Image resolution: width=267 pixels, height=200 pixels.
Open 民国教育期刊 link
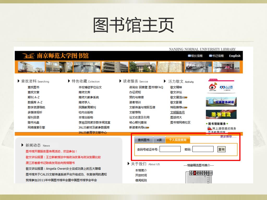(x=87, y=107)
